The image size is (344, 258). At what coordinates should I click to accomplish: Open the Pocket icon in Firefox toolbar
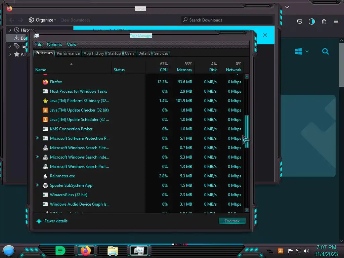pyautogui.click(x=299, y=21)
